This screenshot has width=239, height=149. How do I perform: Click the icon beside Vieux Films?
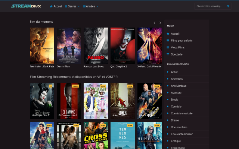click(168, 47)
